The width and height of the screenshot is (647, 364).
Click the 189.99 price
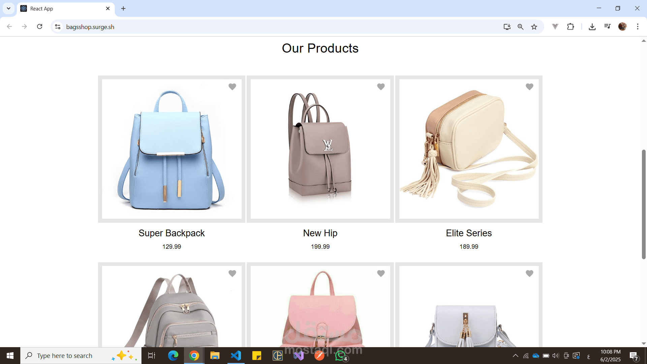[469, 247]
